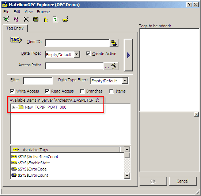This screenshot has width=201, height=196.
Task: Open the Data Type Filter dropdown
Action: pos(125,81)
